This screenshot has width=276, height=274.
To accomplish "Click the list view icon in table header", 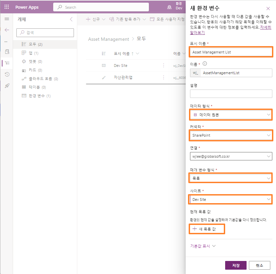I will [x=104, y=54].
